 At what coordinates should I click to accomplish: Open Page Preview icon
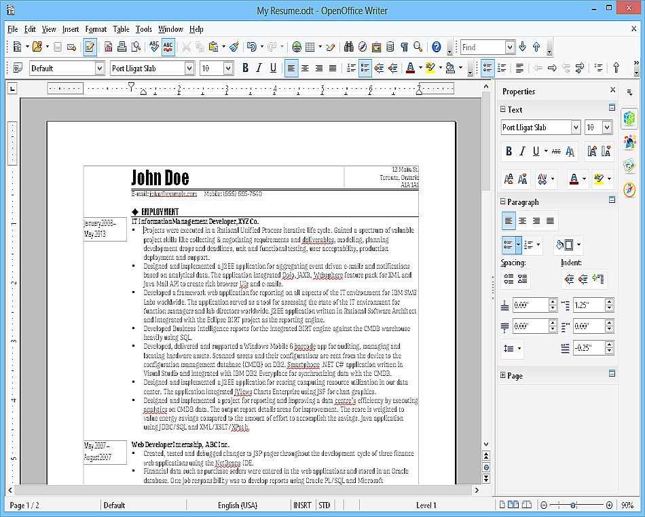[136, 47]
